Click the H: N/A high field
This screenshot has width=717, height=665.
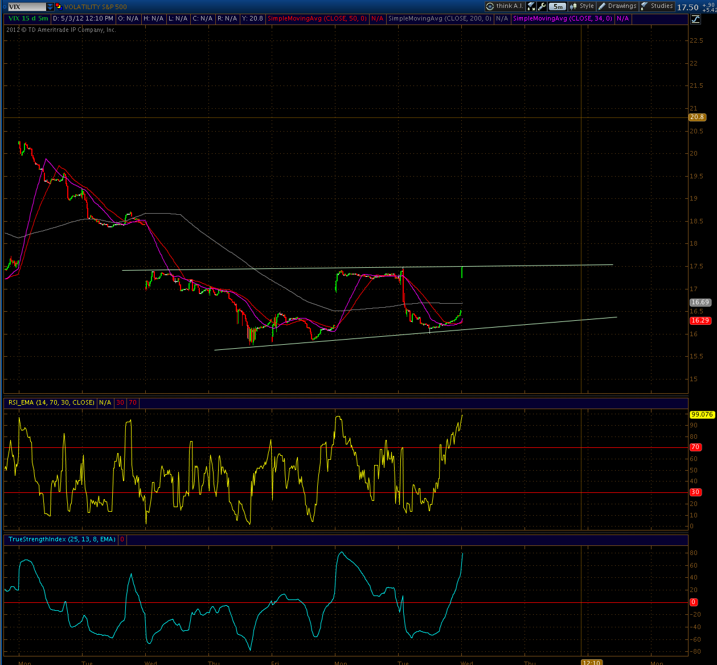click(153, 19)
